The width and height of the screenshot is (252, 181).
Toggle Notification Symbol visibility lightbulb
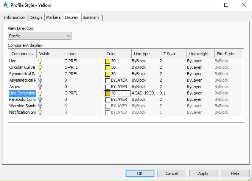(40, 113)
